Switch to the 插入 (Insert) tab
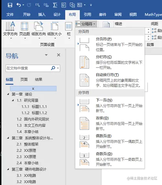 (42, 15)
